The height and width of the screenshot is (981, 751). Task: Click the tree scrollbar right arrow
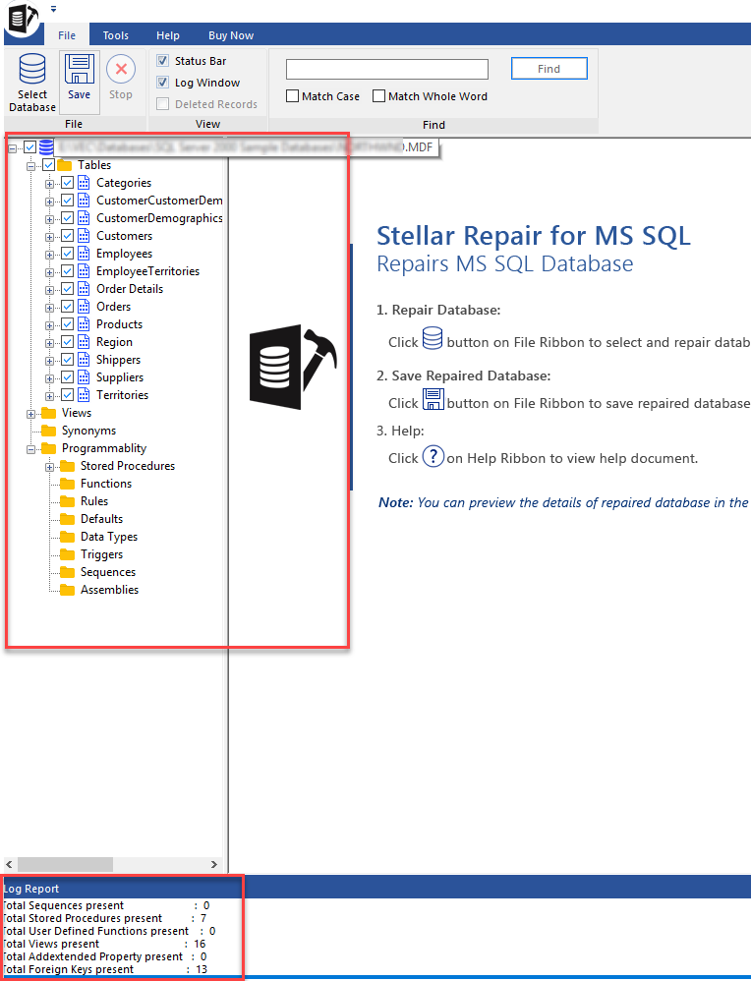214,864
